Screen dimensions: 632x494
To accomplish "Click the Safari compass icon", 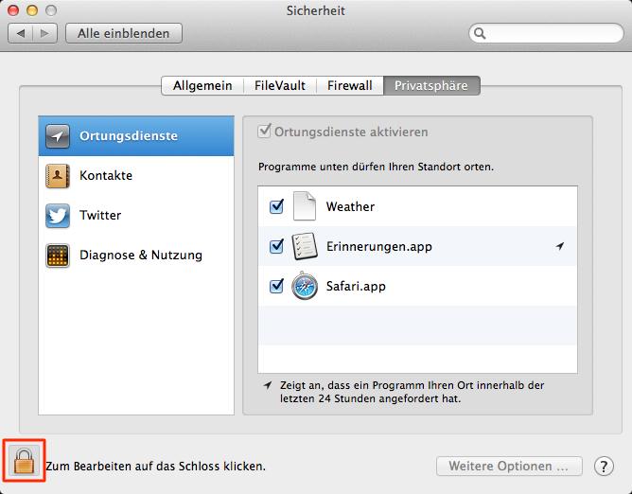I will [x=305, y=286].
